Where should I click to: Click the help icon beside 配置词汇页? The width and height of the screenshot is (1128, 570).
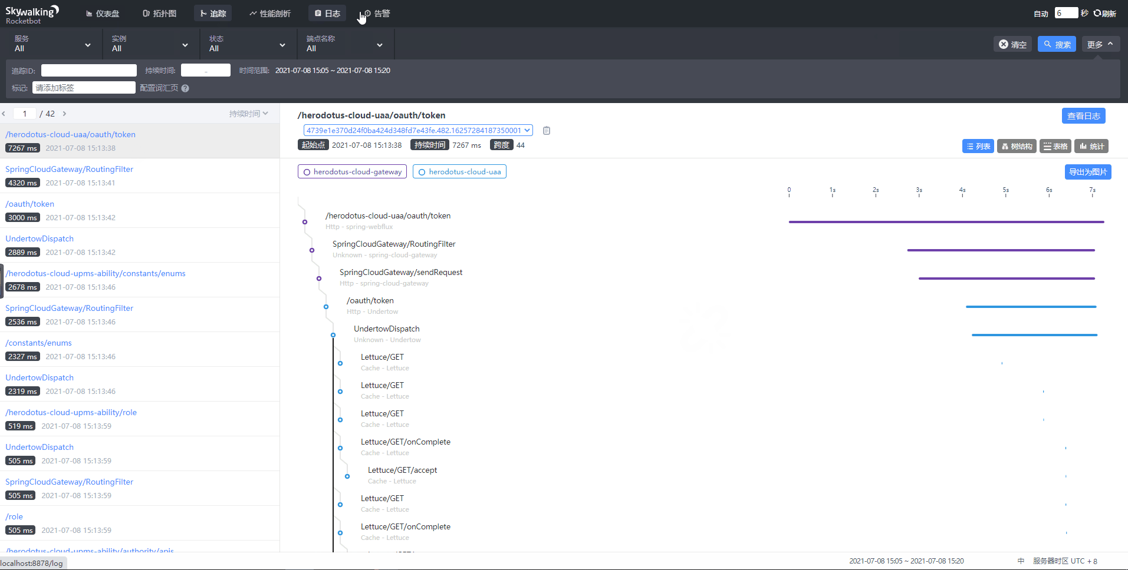click(185, 88)
